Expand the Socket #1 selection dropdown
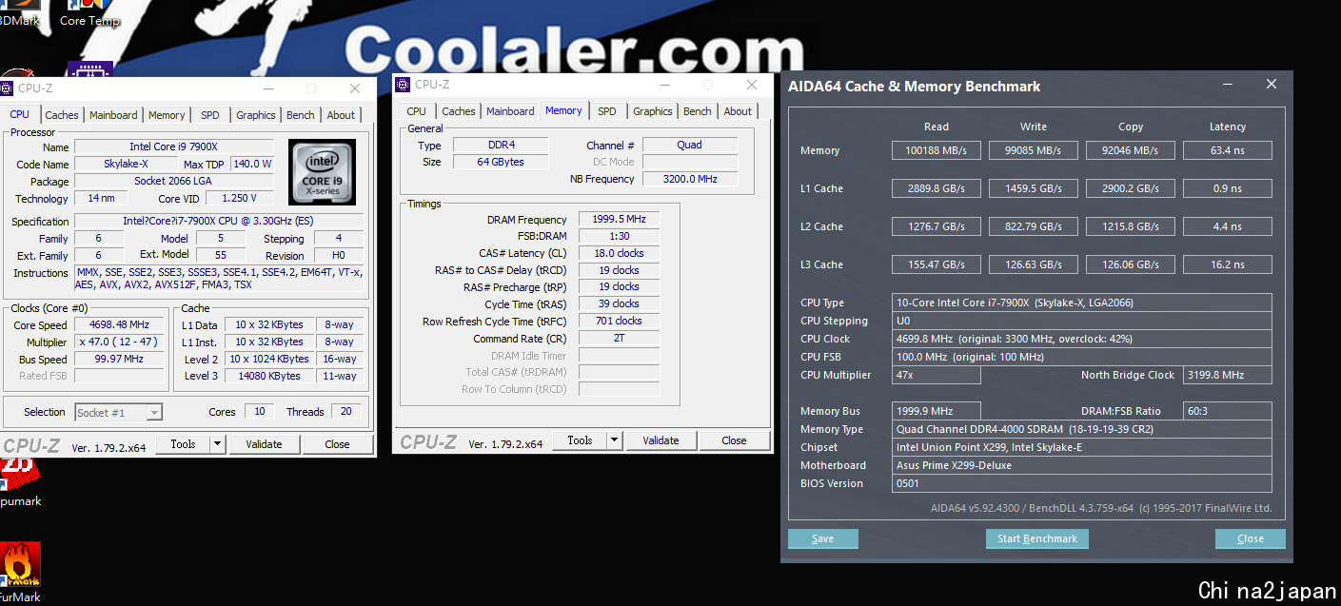This screenshot has height=606, width=1341. tap(153, 413)
